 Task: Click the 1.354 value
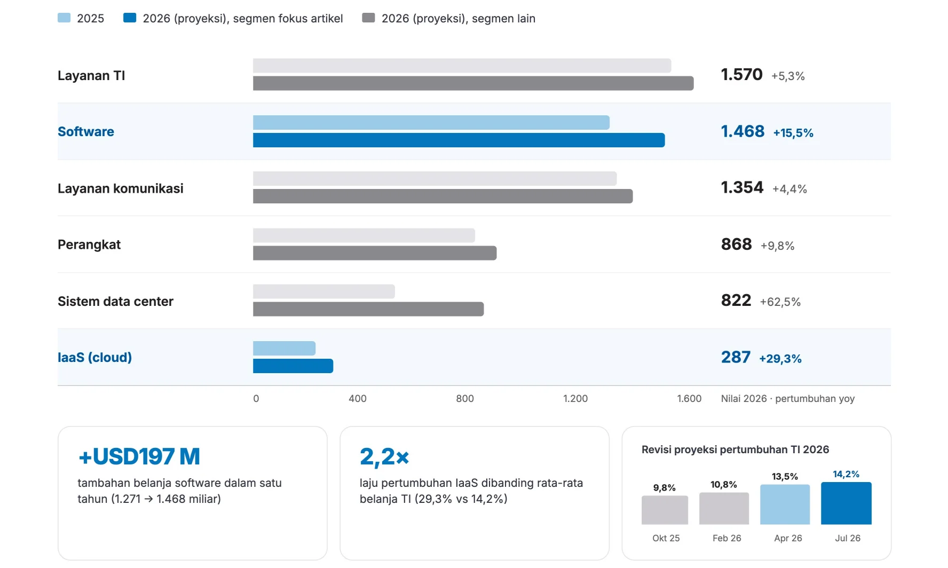pyautogui.click(x=742, y=187)
